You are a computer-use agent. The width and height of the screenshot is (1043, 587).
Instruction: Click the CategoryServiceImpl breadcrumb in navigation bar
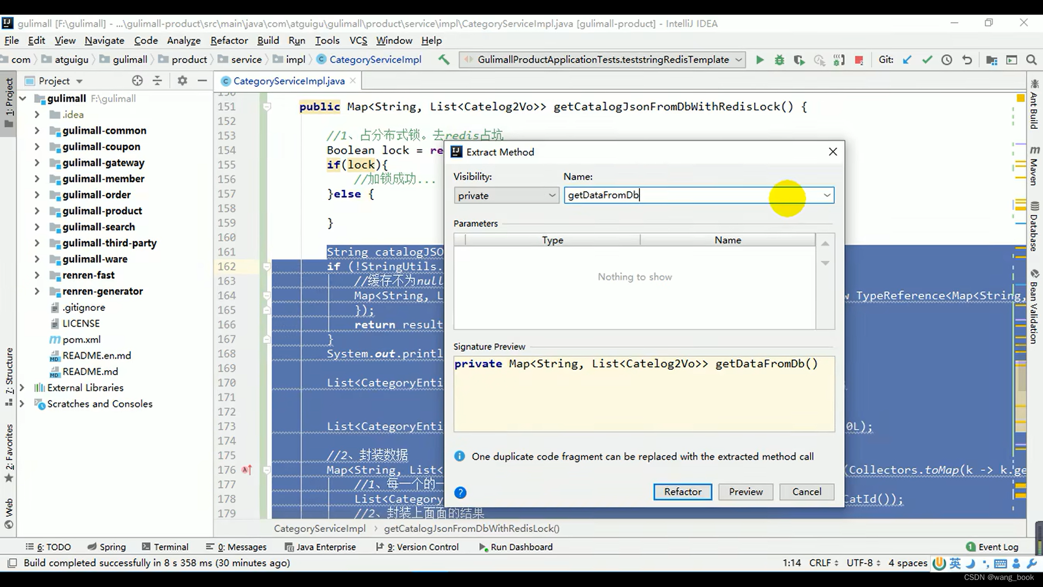click(x=369, y=60)
